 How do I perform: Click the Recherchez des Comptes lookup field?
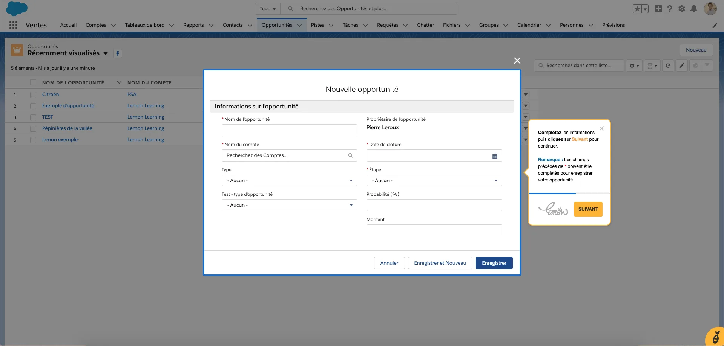290,155
